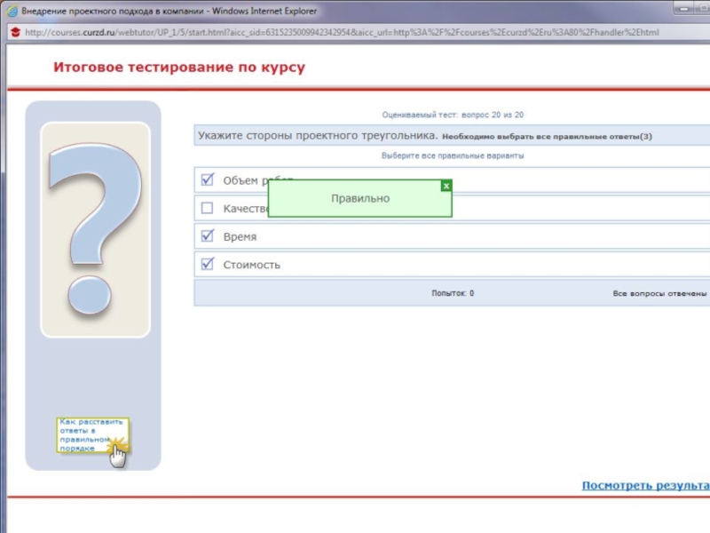Viewport: 710px width, 533px height.
Task: Click the "Как расставить ответы" hint note
Action: point(92,435)
